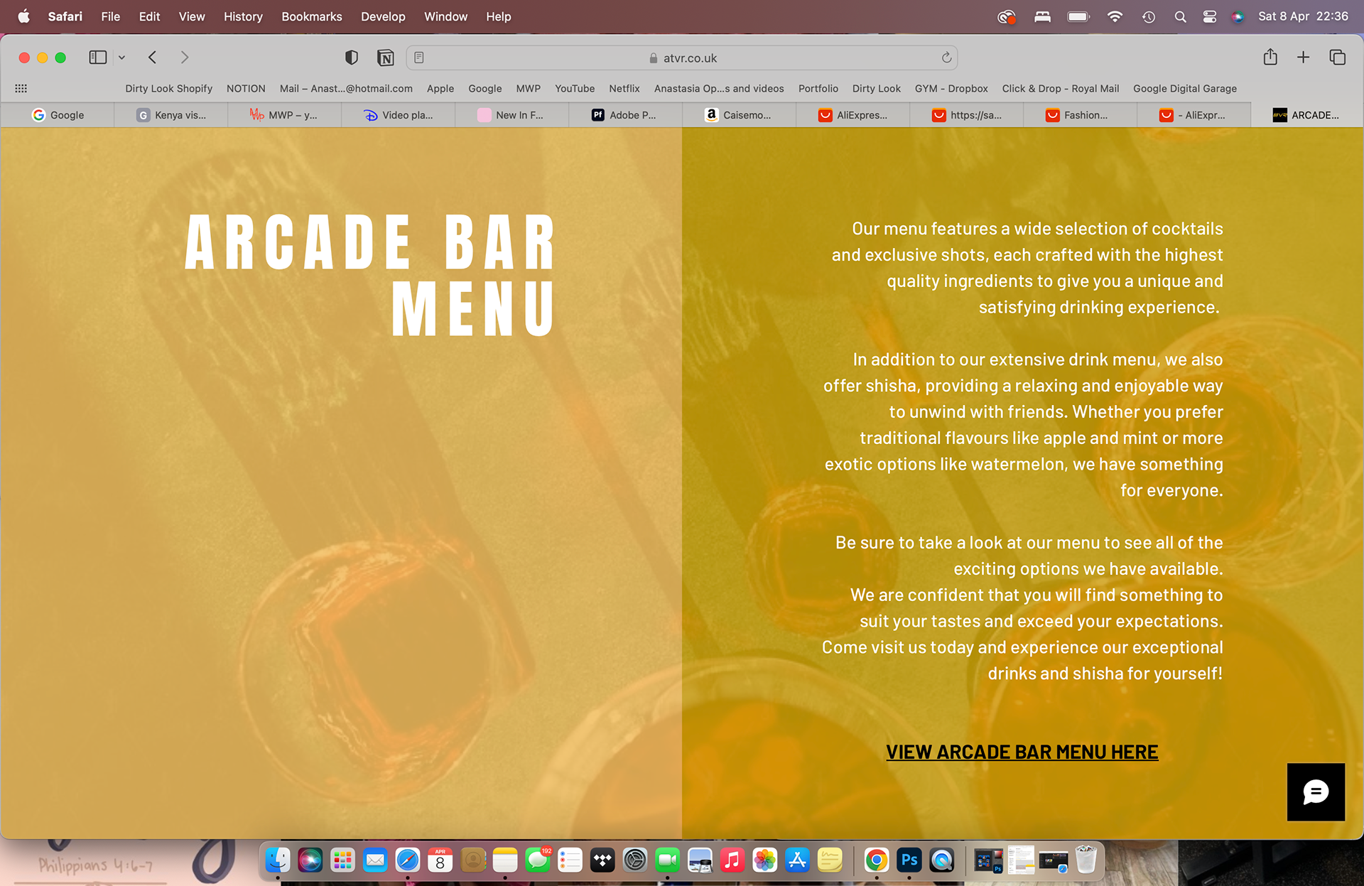Switch to the Kenya vis... tab

pyautogui.click(x=171, y=115)
